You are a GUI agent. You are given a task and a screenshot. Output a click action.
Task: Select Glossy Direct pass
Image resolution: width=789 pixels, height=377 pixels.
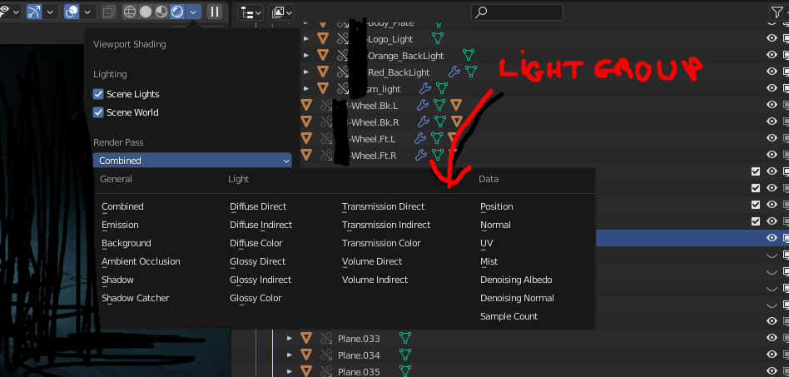(x=257, y=261)
